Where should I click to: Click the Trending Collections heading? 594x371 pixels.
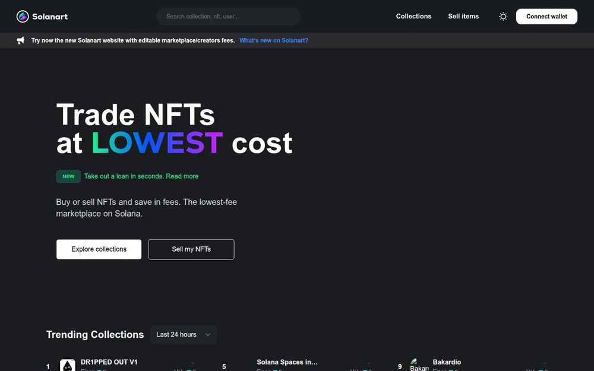click(x=95, y=335)
